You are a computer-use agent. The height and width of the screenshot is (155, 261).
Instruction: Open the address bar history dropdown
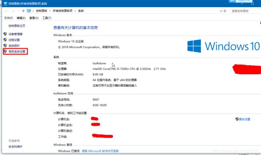click(x=221, y=11)
